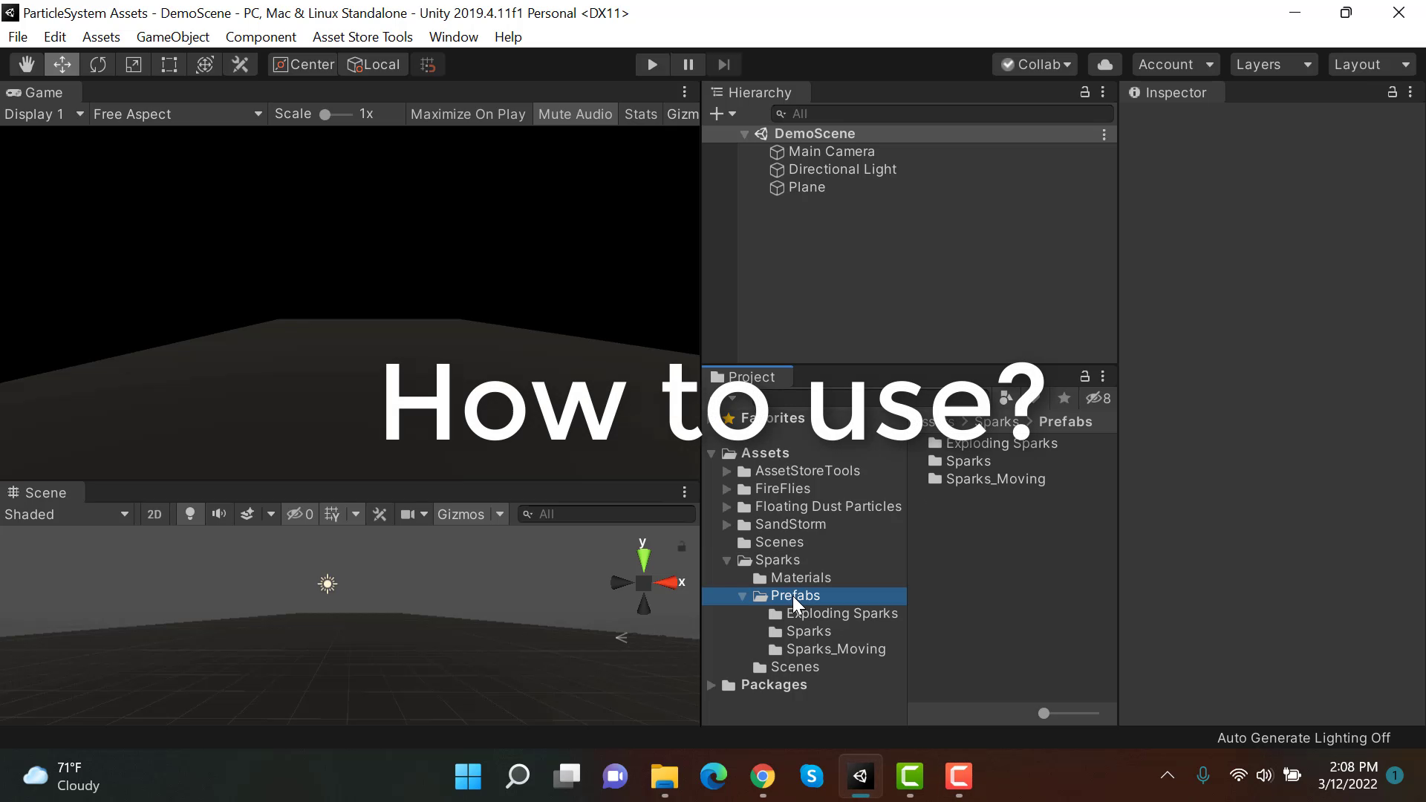Screen dimensions: 1426x802
Task: Open Account dropdown
Action: click(1176, 65)
